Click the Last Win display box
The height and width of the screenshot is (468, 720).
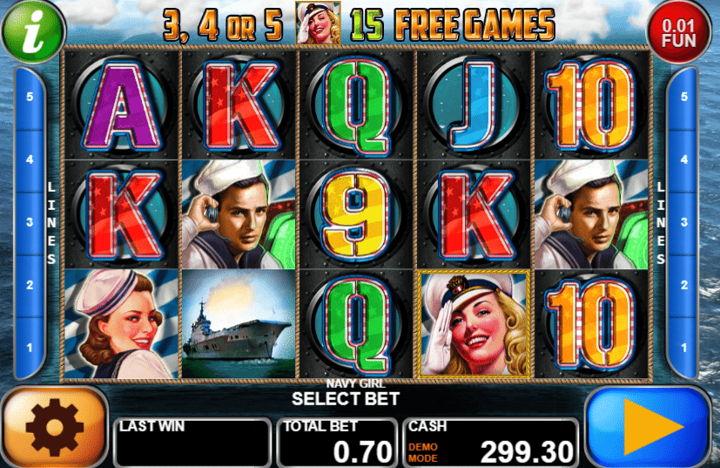pyautogui.click(x=192, y=442)
